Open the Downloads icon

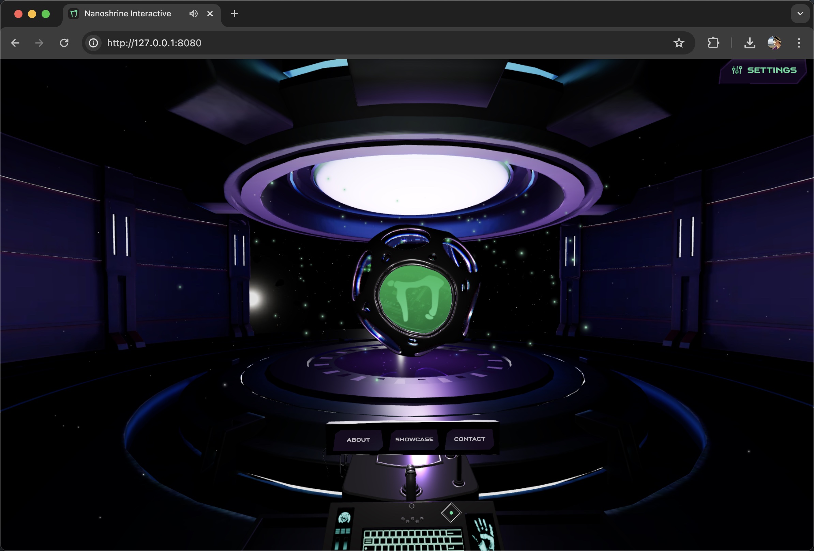tap(750, 43)
